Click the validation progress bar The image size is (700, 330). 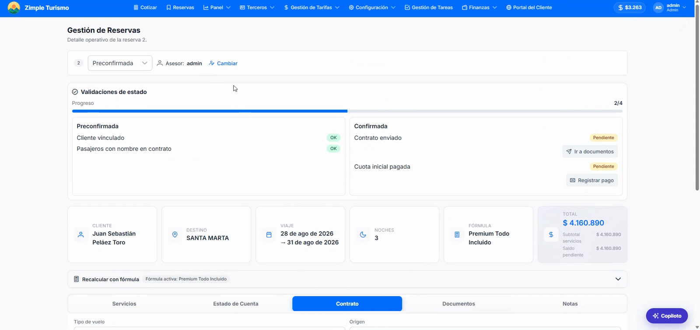(x=347, y=111)
